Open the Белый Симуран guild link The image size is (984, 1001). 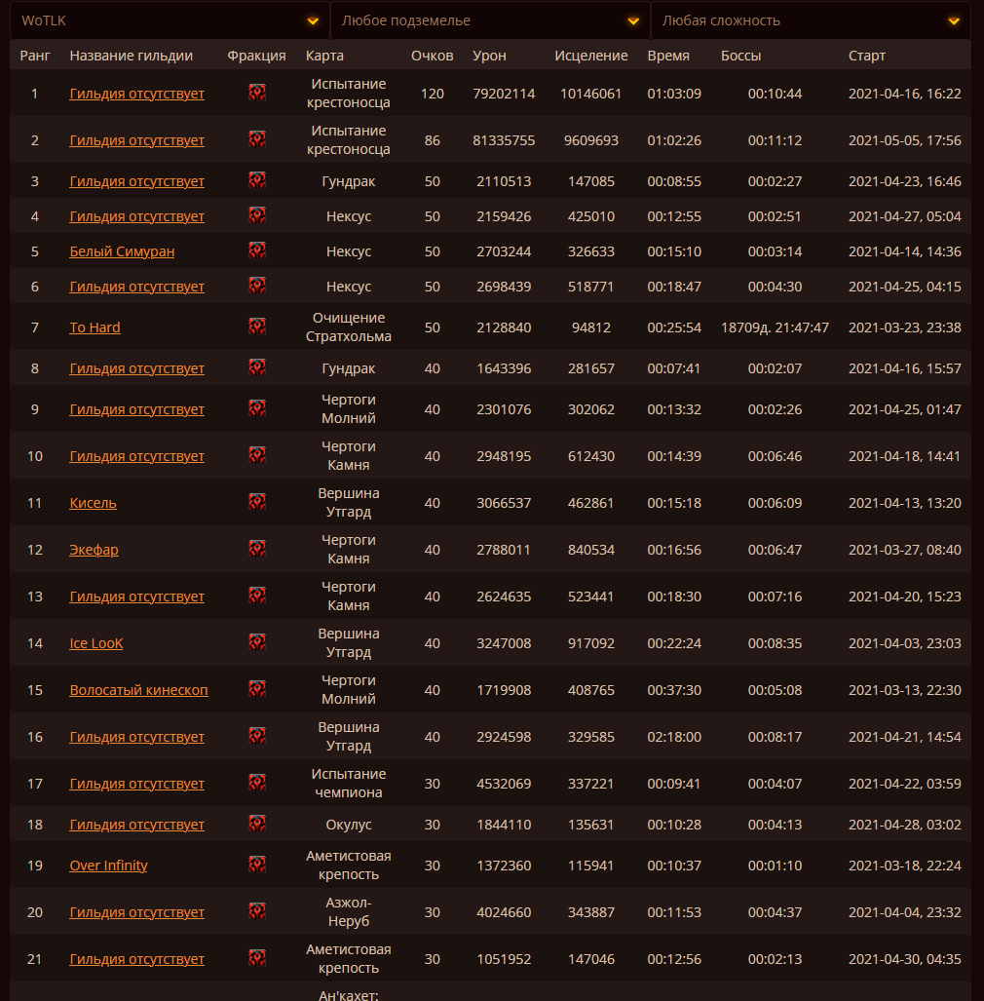(122, 251)
